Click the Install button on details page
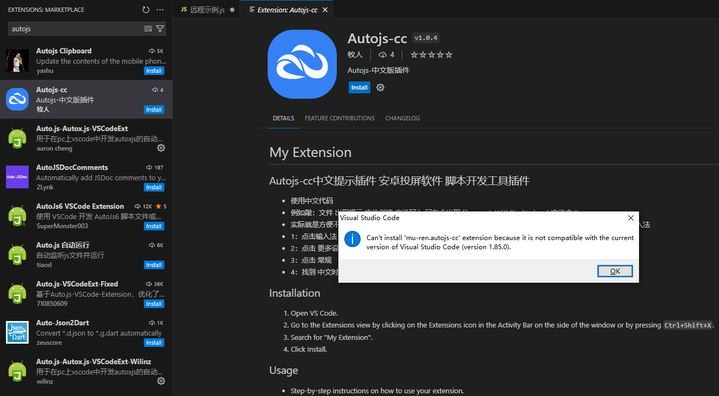The width and height of the screenshot is (719, 396). pyautogui.click(x=359, y=87)
